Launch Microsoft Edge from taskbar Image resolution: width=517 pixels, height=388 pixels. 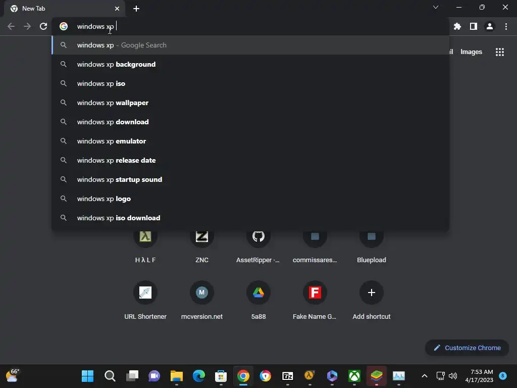(199, 376)
